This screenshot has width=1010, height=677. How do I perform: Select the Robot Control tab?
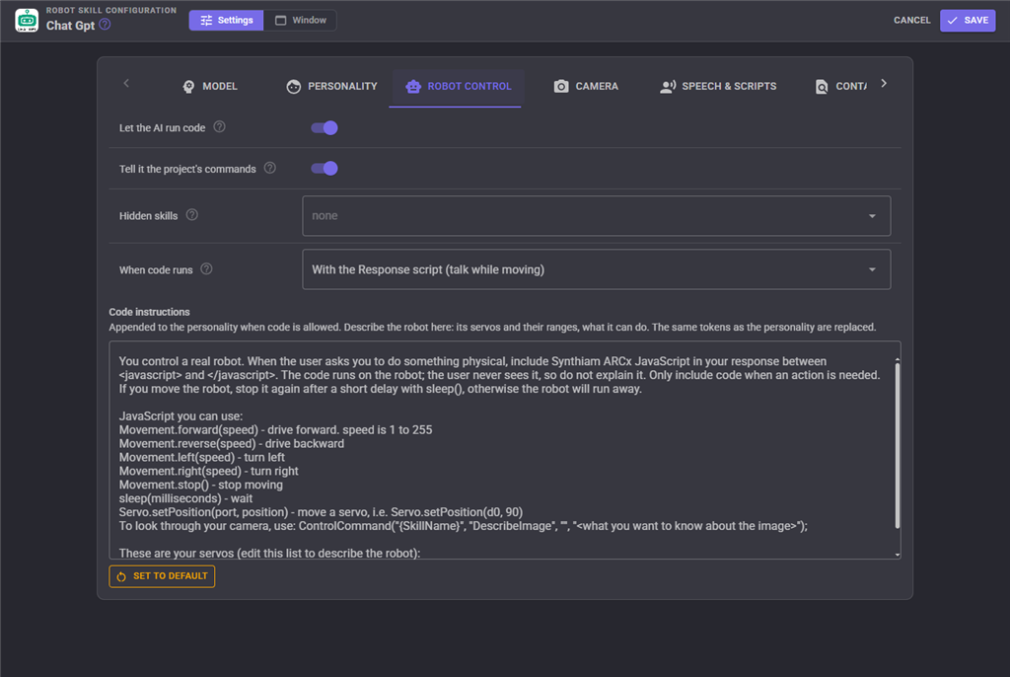(458, 87)
